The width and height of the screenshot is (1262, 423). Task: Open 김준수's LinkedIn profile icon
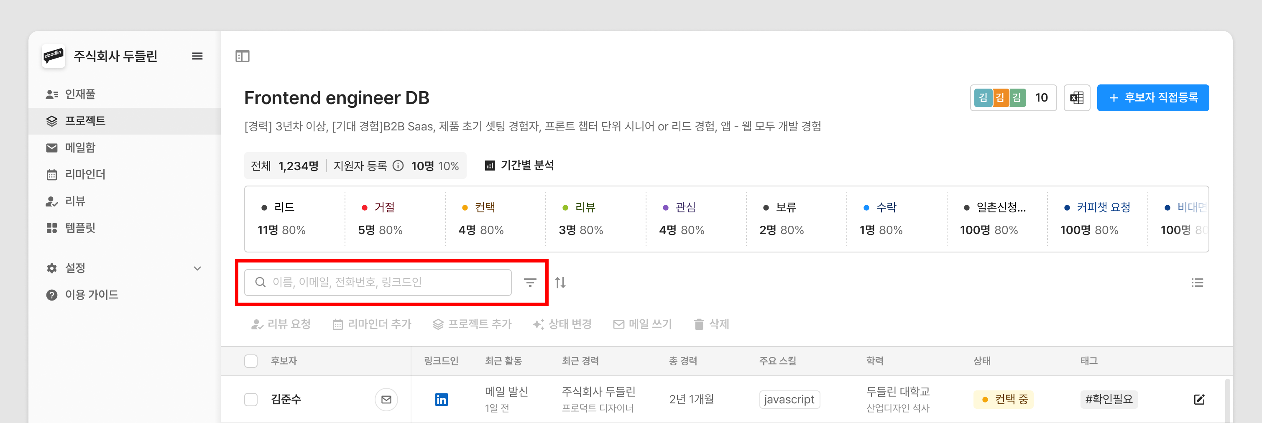pyautogui.click(x=441, y=400)
